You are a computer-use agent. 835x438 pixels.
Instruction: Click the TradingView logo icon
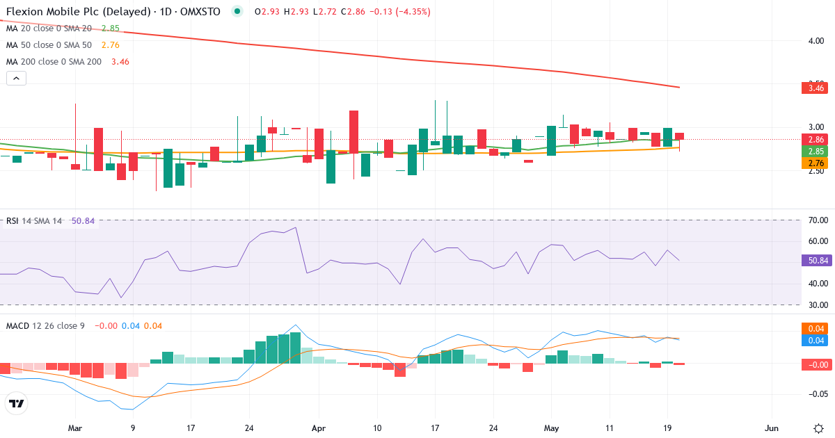pyautogui.click(x=17, y=403)
